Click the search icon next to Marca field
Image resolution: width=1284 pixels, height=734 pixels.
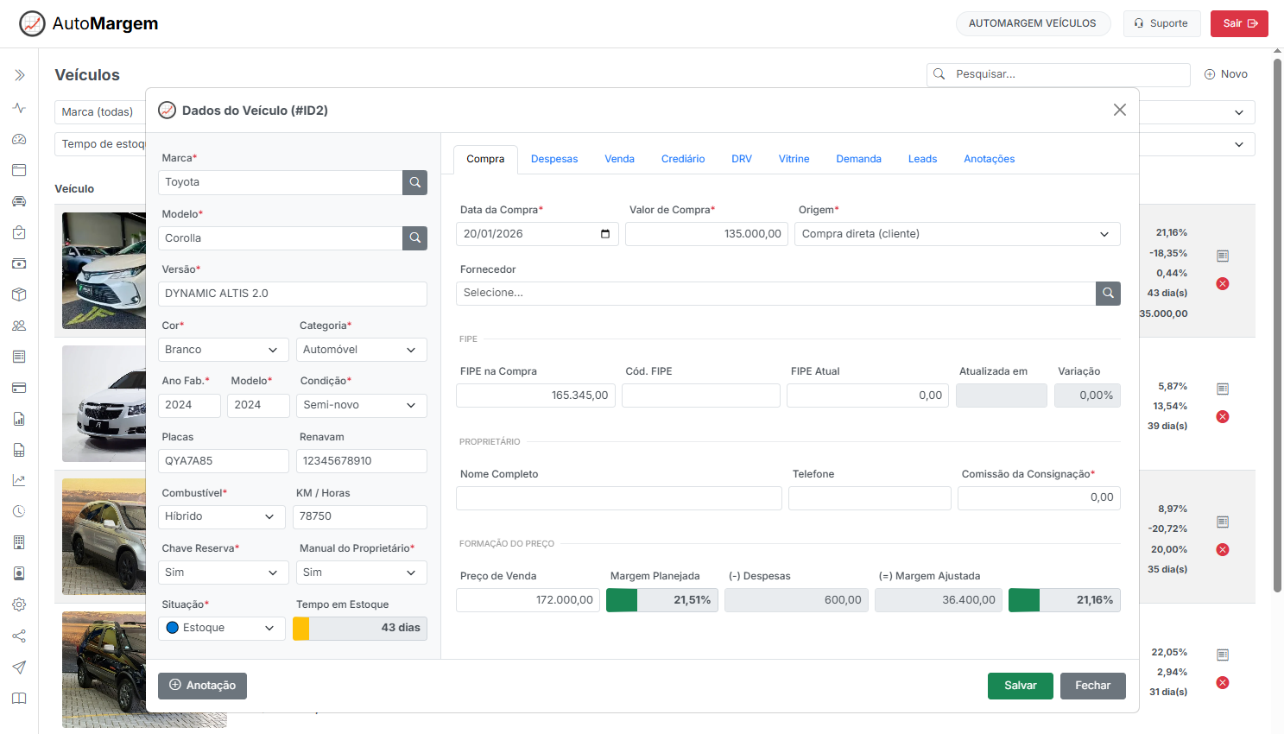coord(414,182)
